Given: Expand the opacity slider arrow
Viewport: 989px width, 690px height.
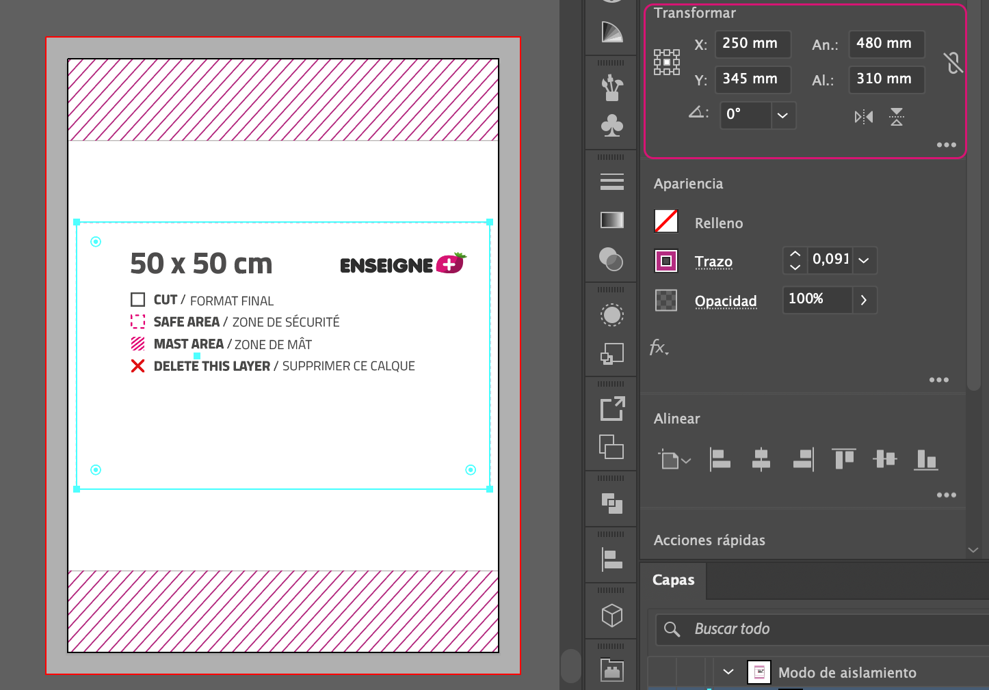Looking at the screenshot, I should 864,300.
